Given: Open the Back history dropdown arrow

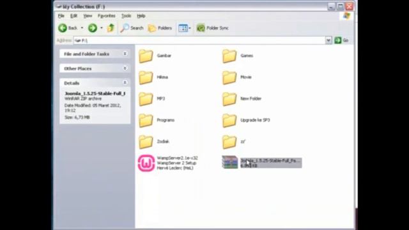Looking at the screenshot, I should pos(82,28).
